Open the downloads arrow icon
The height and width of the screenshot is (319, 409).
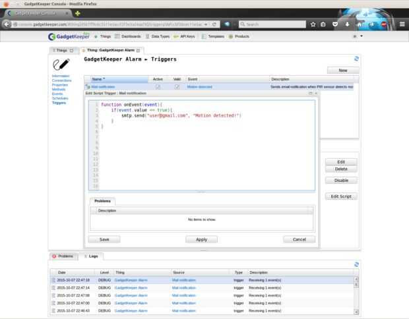[347, 24]
